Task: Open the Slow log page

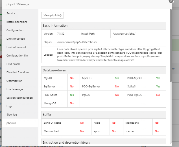Action: click(12, 115)
